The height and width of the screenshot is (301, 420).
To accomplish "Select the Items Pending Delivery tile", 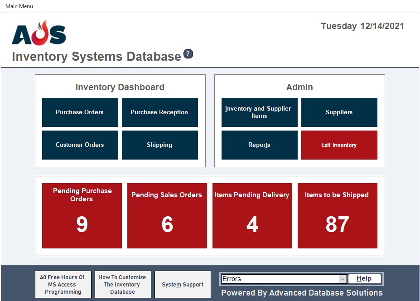I will pos(252,216).
